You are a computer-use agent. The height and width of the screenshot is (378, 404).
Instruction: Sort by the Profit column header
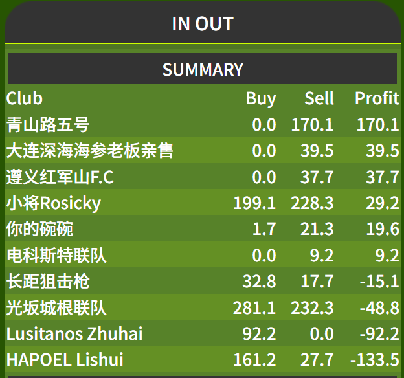click(x=377, y=98)
